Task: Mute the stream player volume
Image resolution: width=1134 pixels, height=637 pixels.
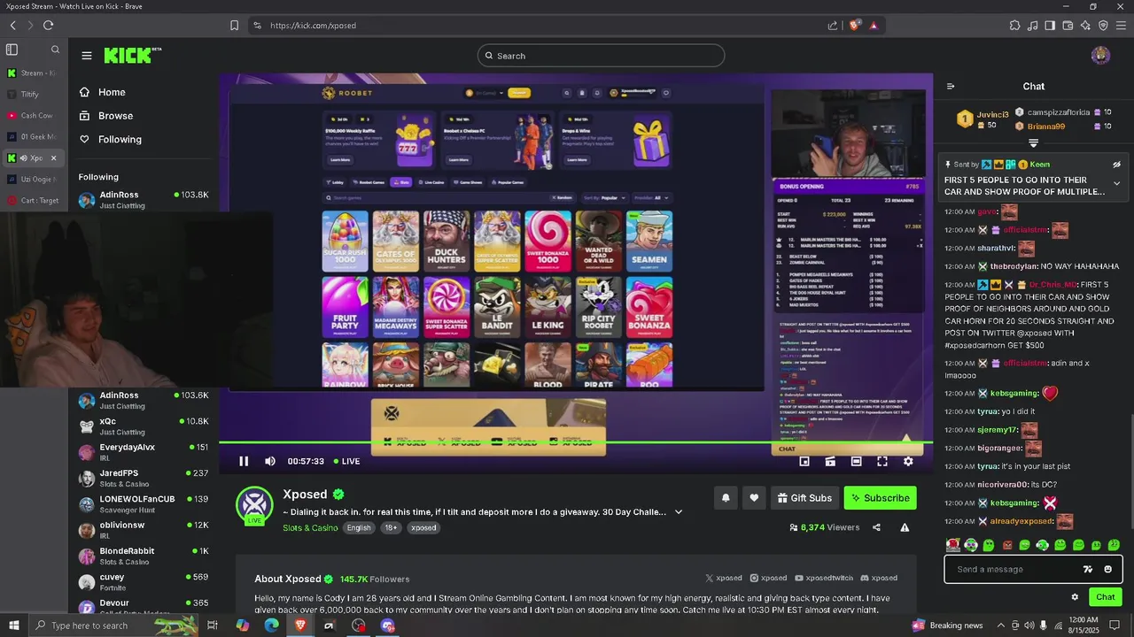Action: pos(270,461)
